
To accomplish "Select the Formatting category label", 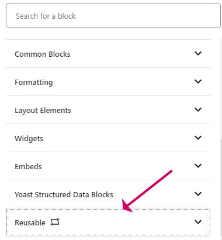I will (34, 83).
